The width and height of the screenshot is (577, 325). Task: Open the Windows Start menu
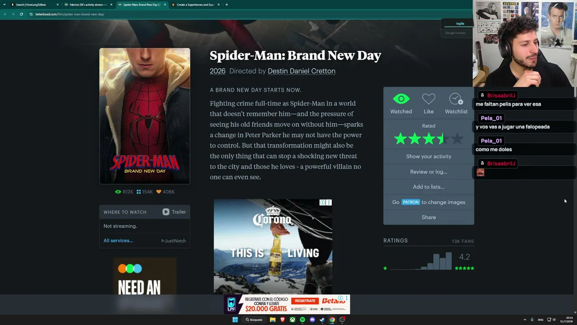pos(235,320)
